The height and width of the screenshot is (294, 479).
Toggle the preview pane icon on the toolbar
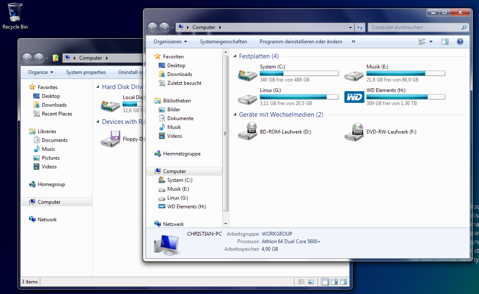pyautogui.click(x=445, y=41)
